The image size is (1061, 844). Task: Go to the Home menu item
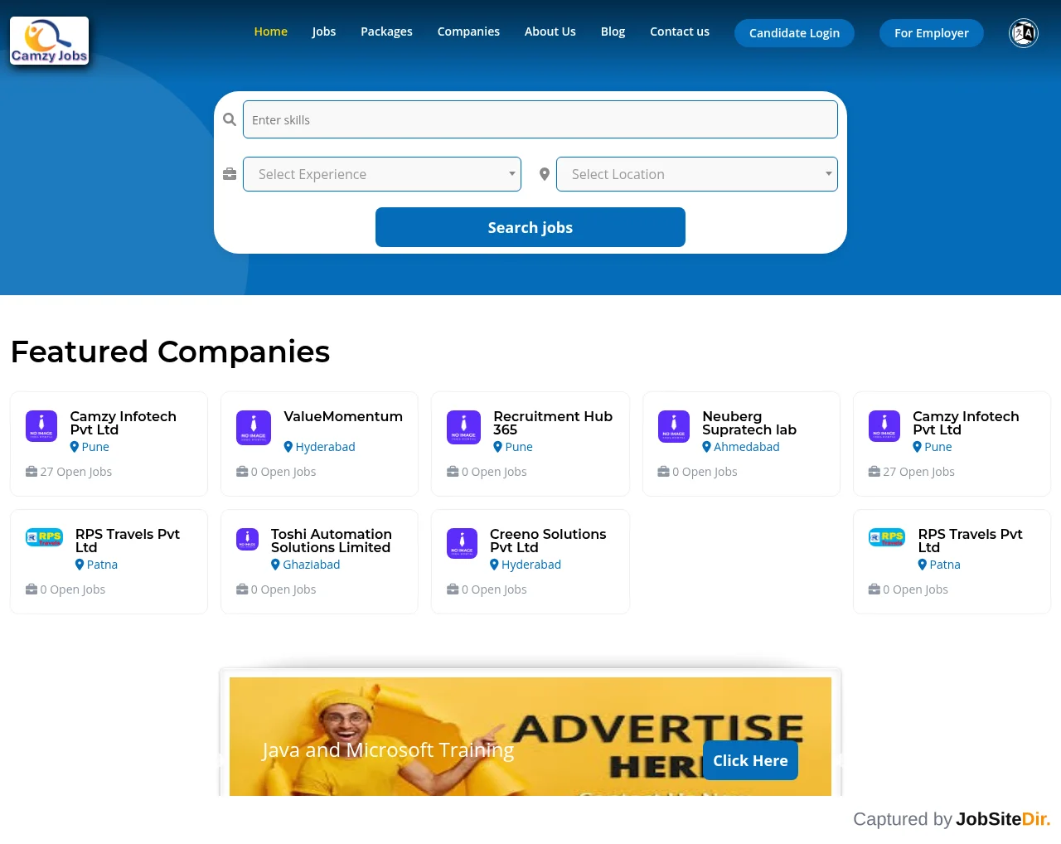271,32
